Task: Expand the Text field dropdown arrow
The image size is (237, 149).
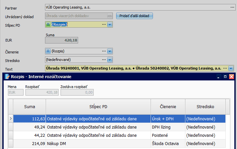Action: [231, 68]
